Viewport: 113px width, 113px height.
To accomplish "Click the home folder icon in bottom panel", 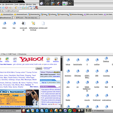I will click(37, 110).
